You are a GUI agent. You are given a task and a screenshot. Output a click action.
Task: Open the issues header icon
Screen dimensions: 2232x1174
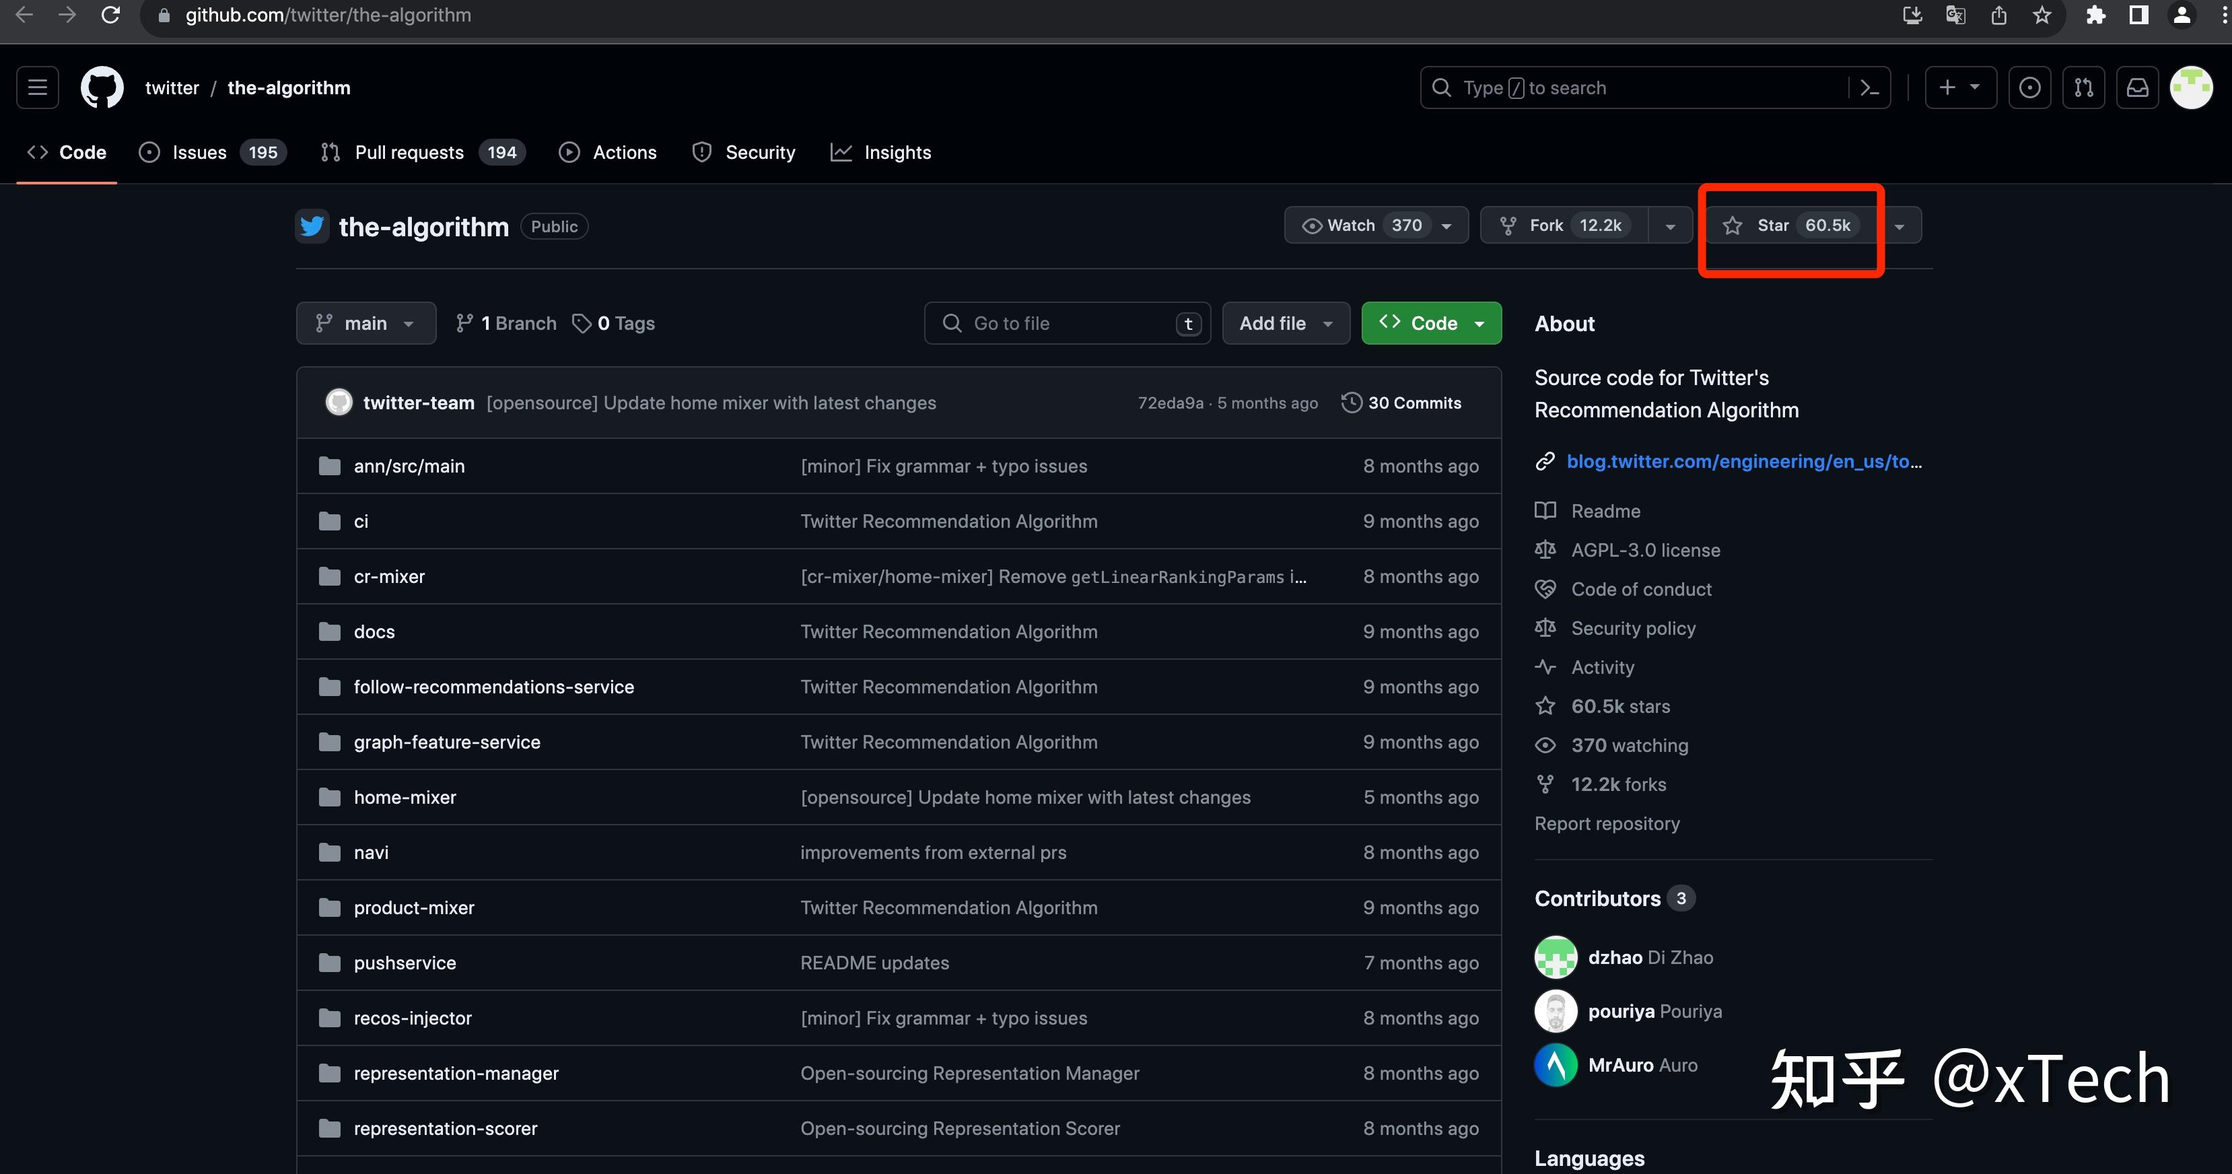click(2029, 88)
